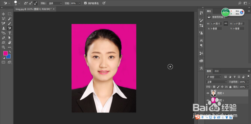Click the search magnifier in options bar
This screenshot has height=124, width=251.
point(240,3)
